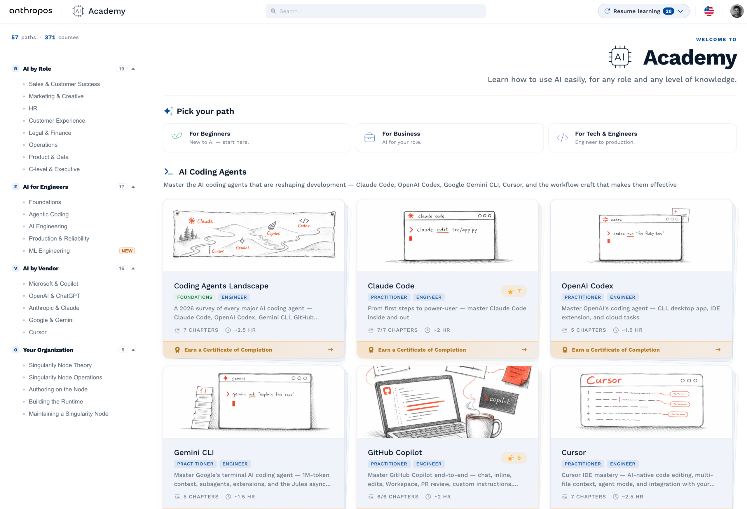Click the AI chip Academy icon in the header
This screenshot has height=509, width=747.
tap(78, 11)
